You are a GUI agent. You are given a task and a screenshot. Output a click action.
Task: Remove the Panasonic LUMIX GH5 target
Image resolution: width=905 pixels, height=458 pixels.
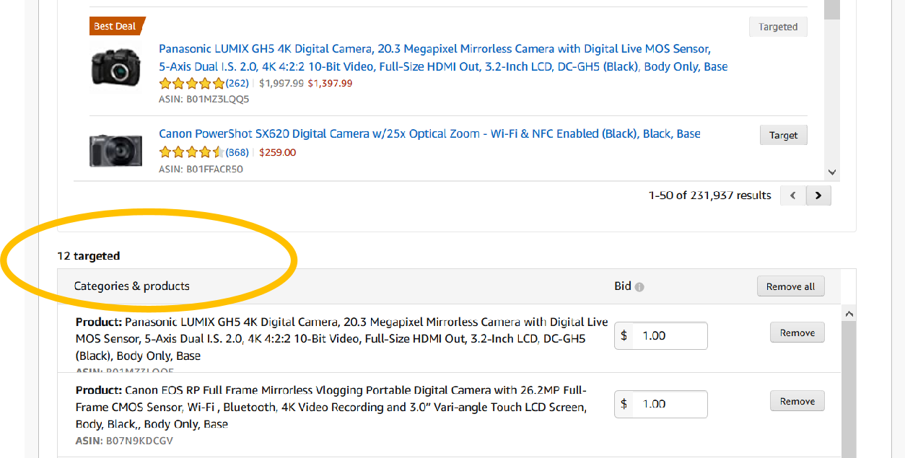point(797,333)
